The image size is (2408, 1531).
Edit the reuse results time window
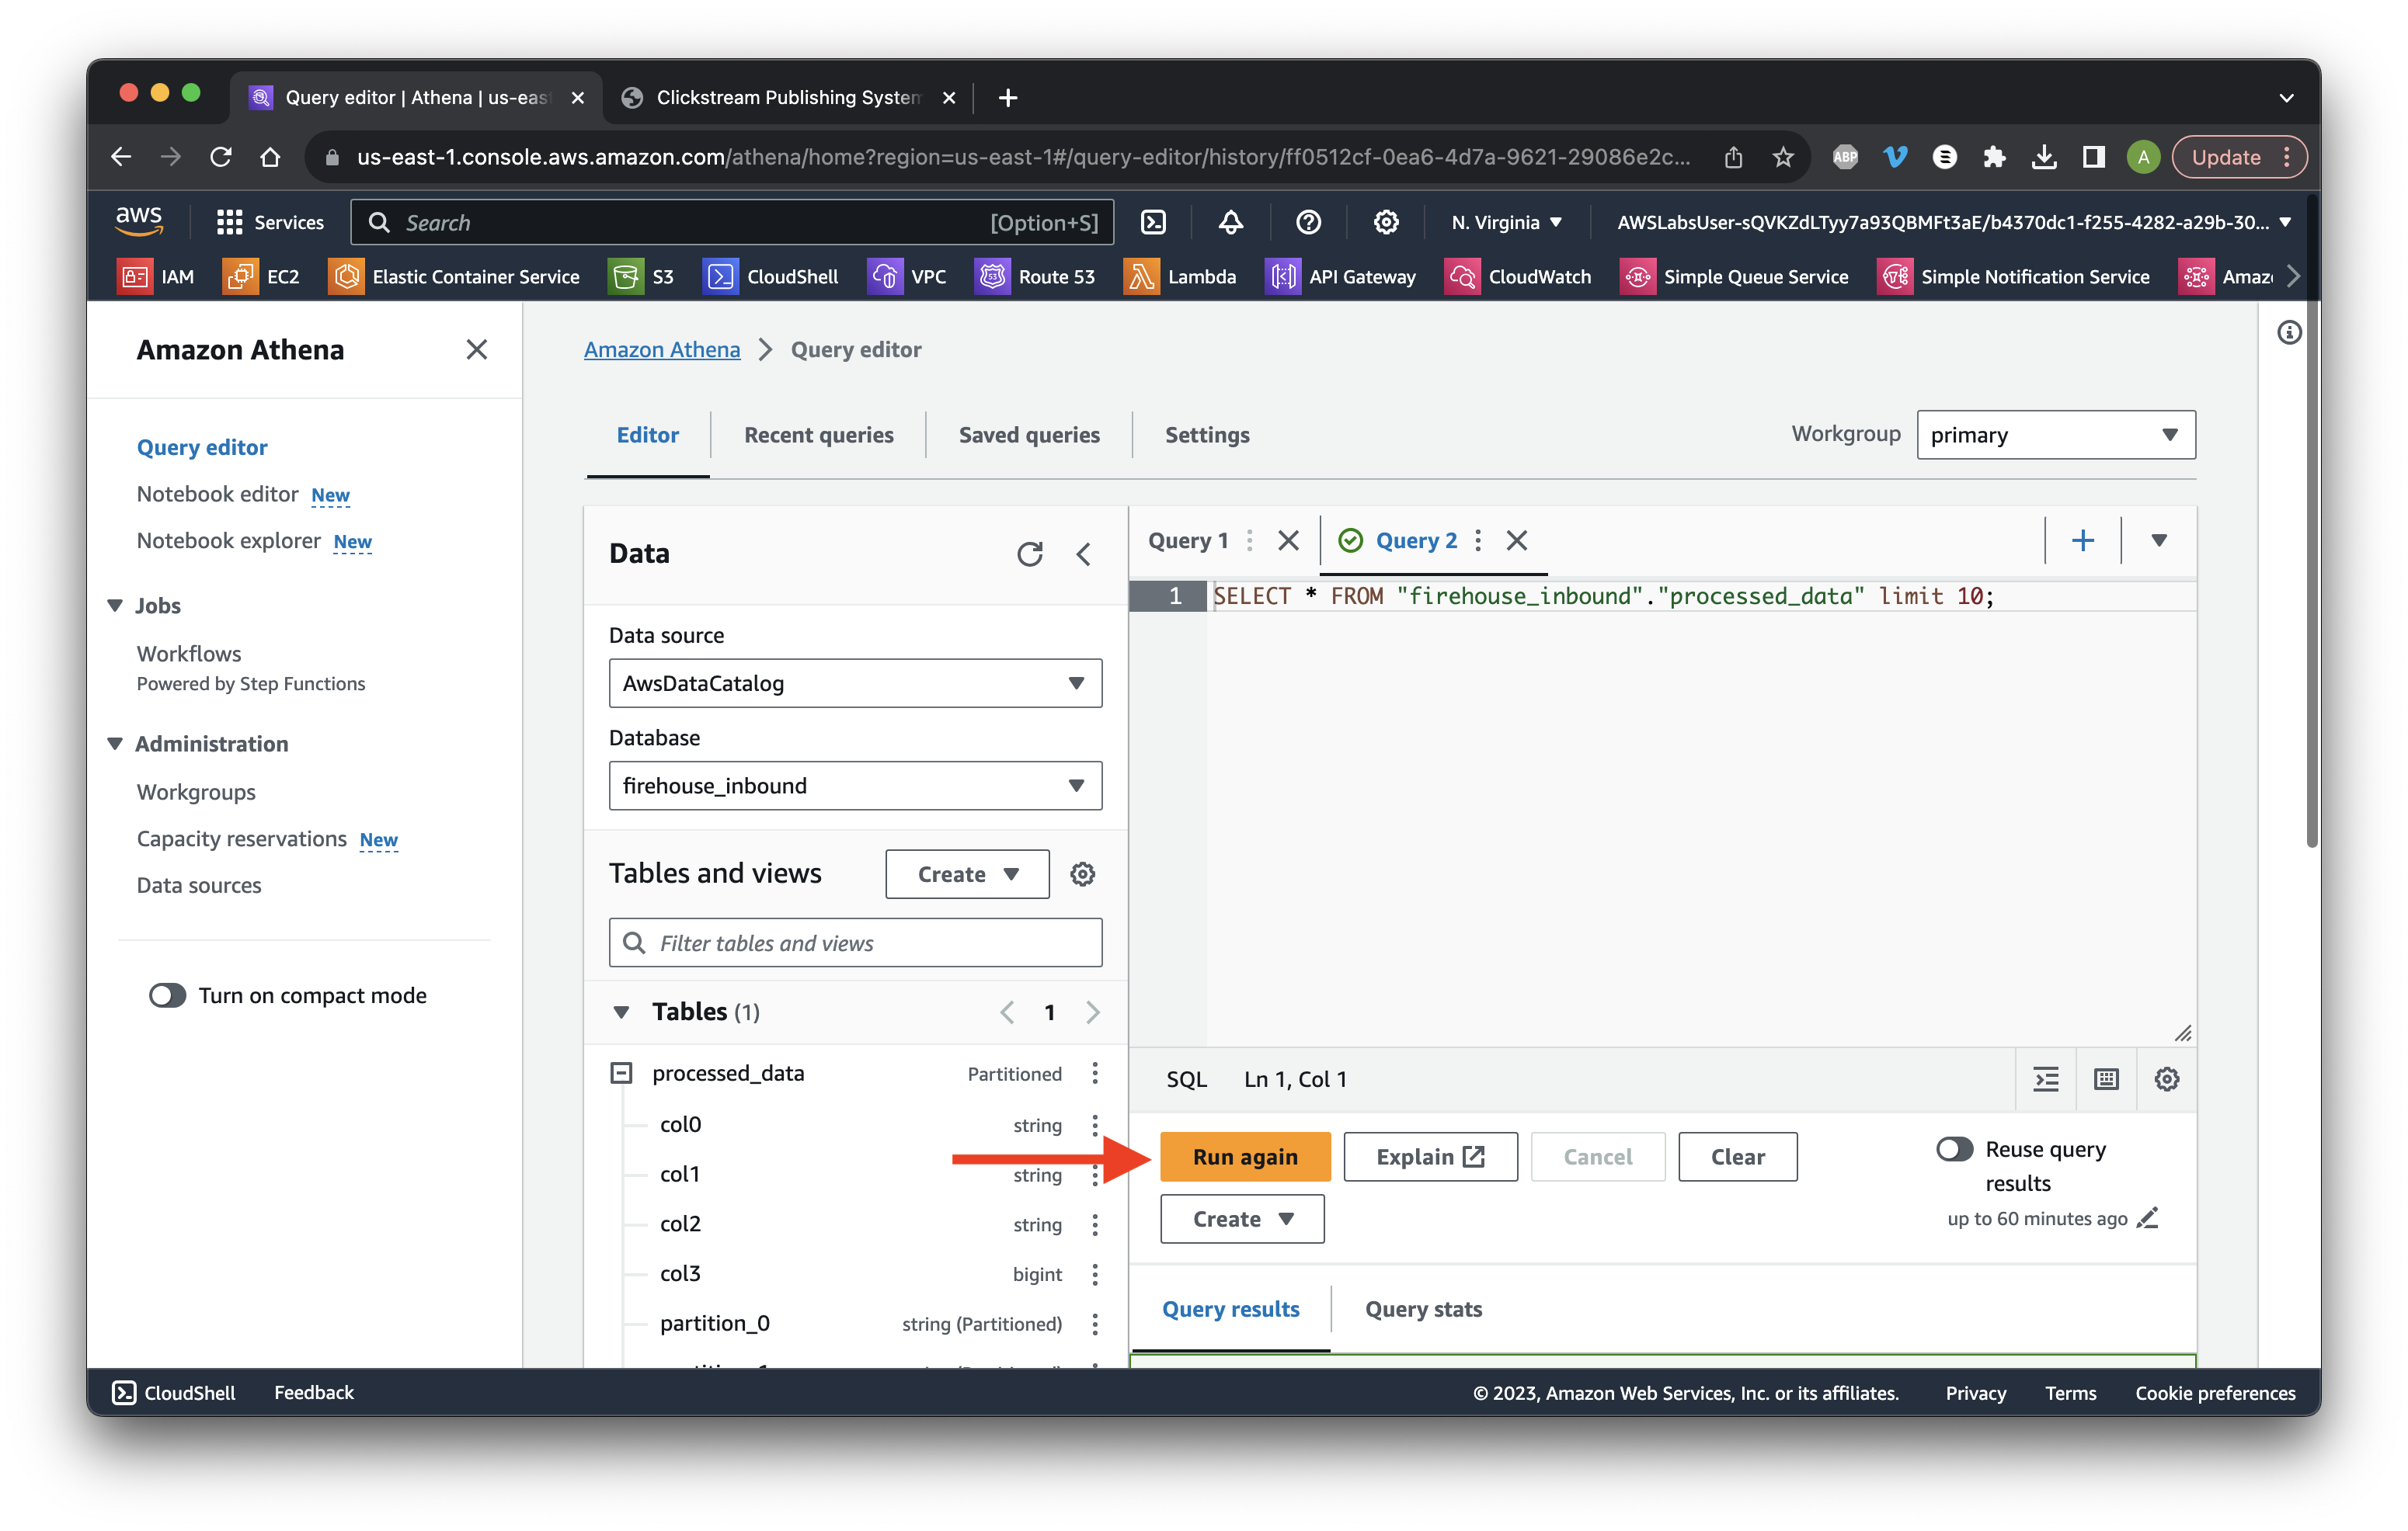click(x=2148, y=1218)
